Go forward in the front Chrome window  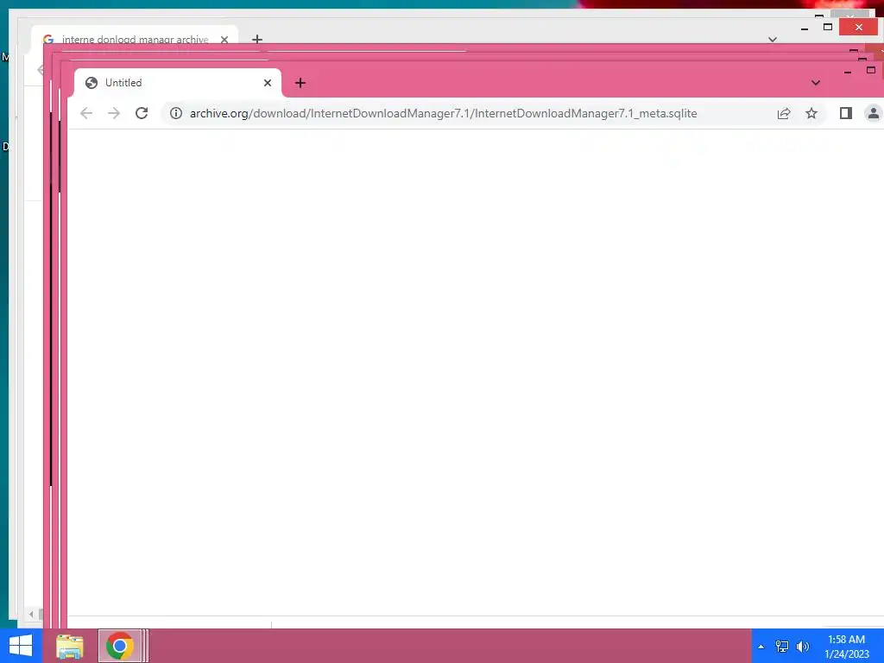click(x=114, y=113)
